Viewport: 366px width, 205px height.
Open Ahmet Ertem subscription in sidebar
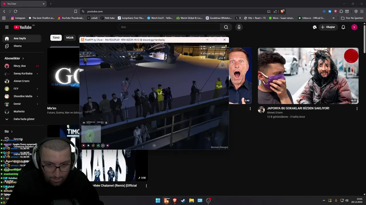coord(22,81)
